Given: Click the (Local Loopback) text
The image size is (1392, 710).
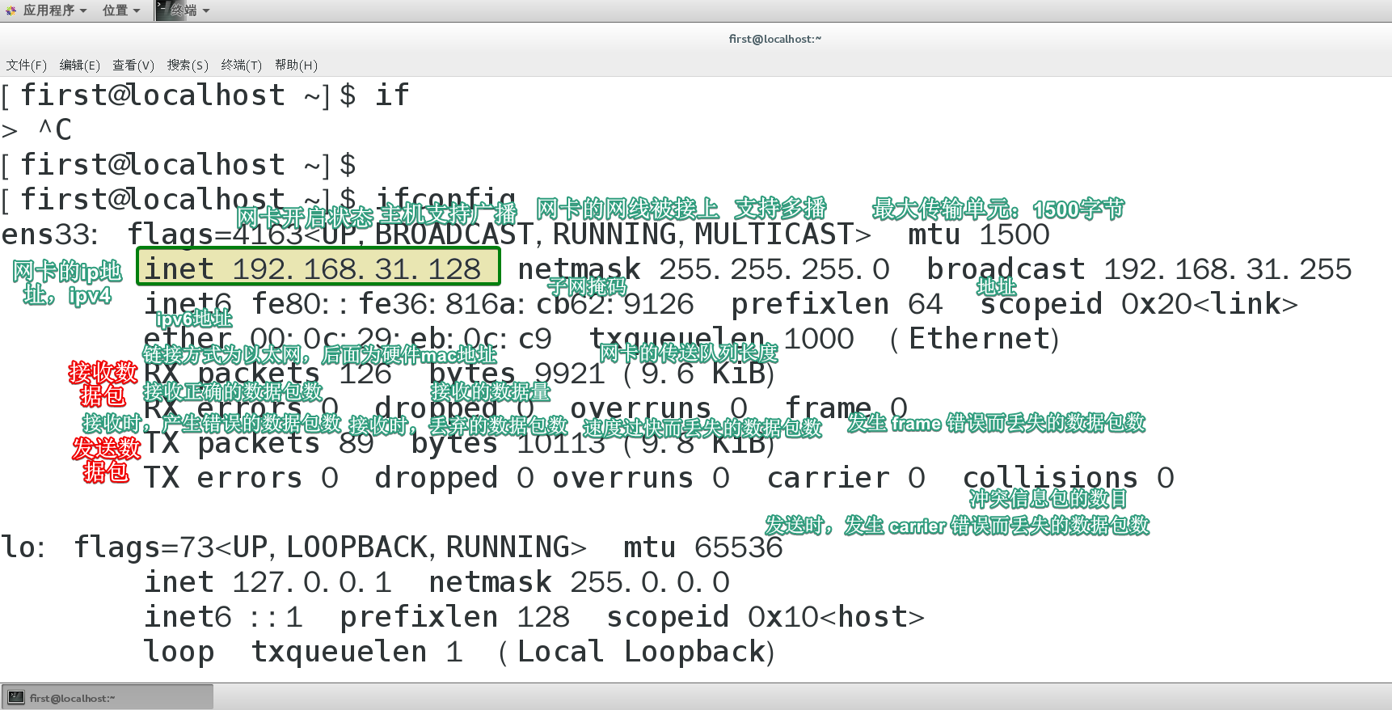Looking at the screenshot, I should (637, 652).
